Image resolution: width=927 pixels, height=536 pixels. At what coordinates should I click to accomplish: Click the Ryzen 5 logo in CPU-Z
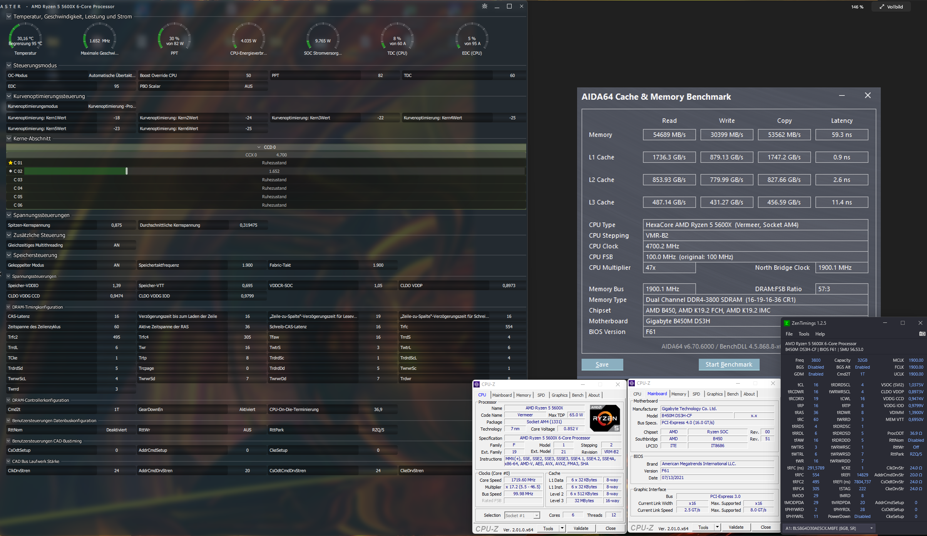(x=605, y=418)
